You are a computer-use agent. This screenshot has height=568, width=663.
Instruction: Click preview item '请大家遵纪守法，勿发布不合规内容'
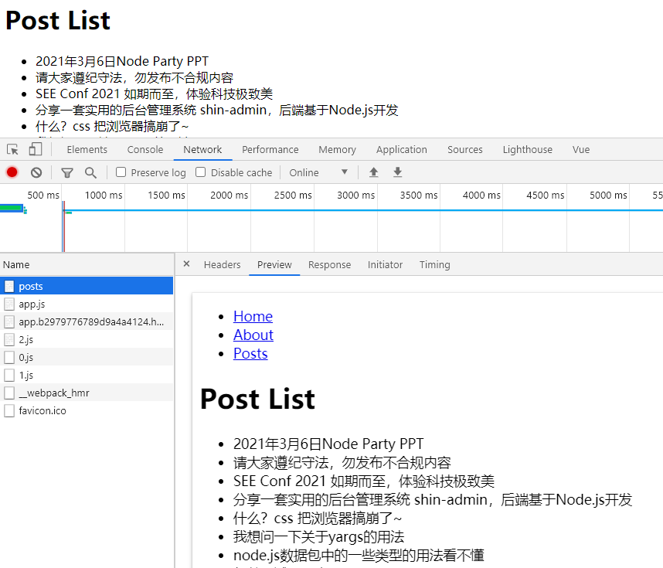point(342,462)
